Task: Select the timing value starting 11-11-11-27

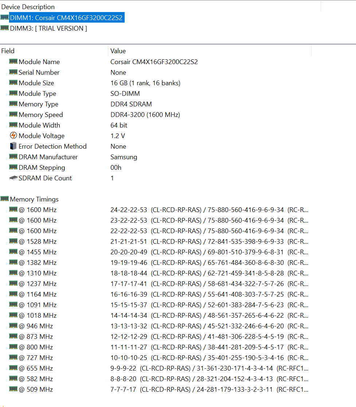Action: tap(209, 347)
